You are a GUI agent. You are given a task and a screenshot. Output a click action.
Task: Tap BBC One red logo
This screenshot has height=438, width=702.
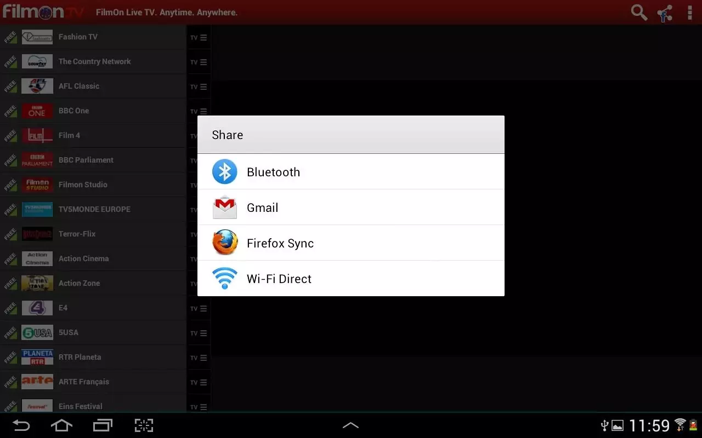[x=37, y=111]
